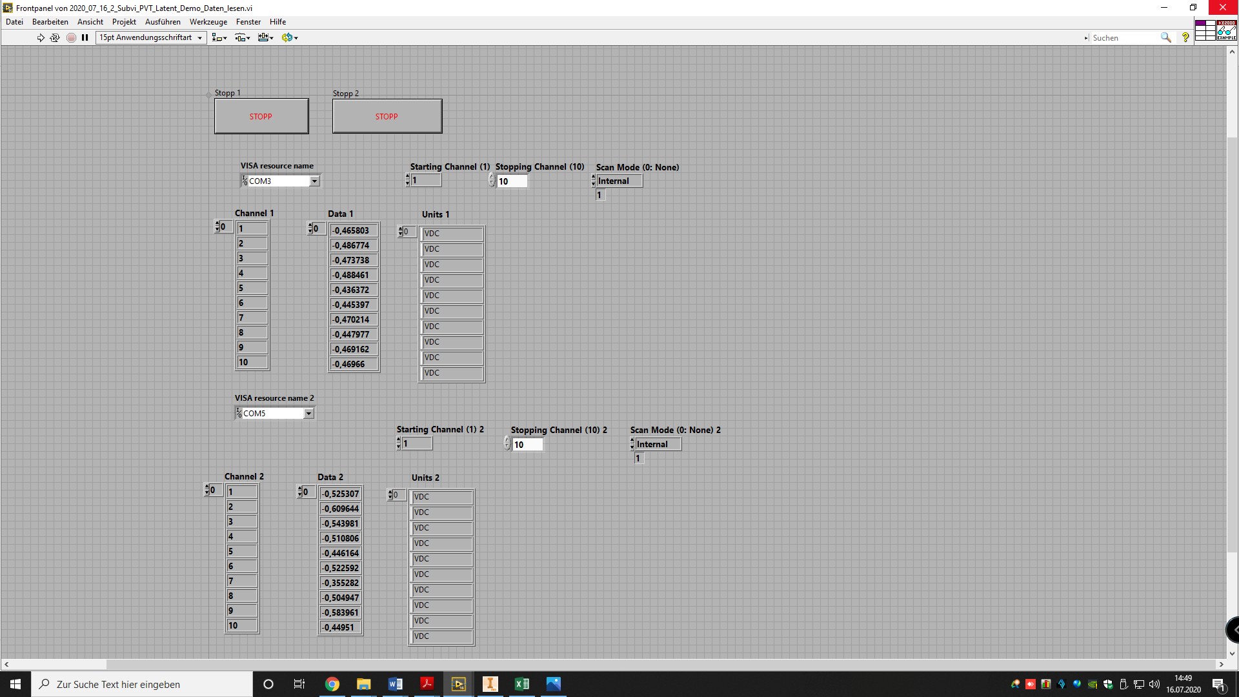Image resolution: width=1239 pixels, height=697 pixels.
Task: Toggle the Stopp 2 button
Action: [387, 117]
